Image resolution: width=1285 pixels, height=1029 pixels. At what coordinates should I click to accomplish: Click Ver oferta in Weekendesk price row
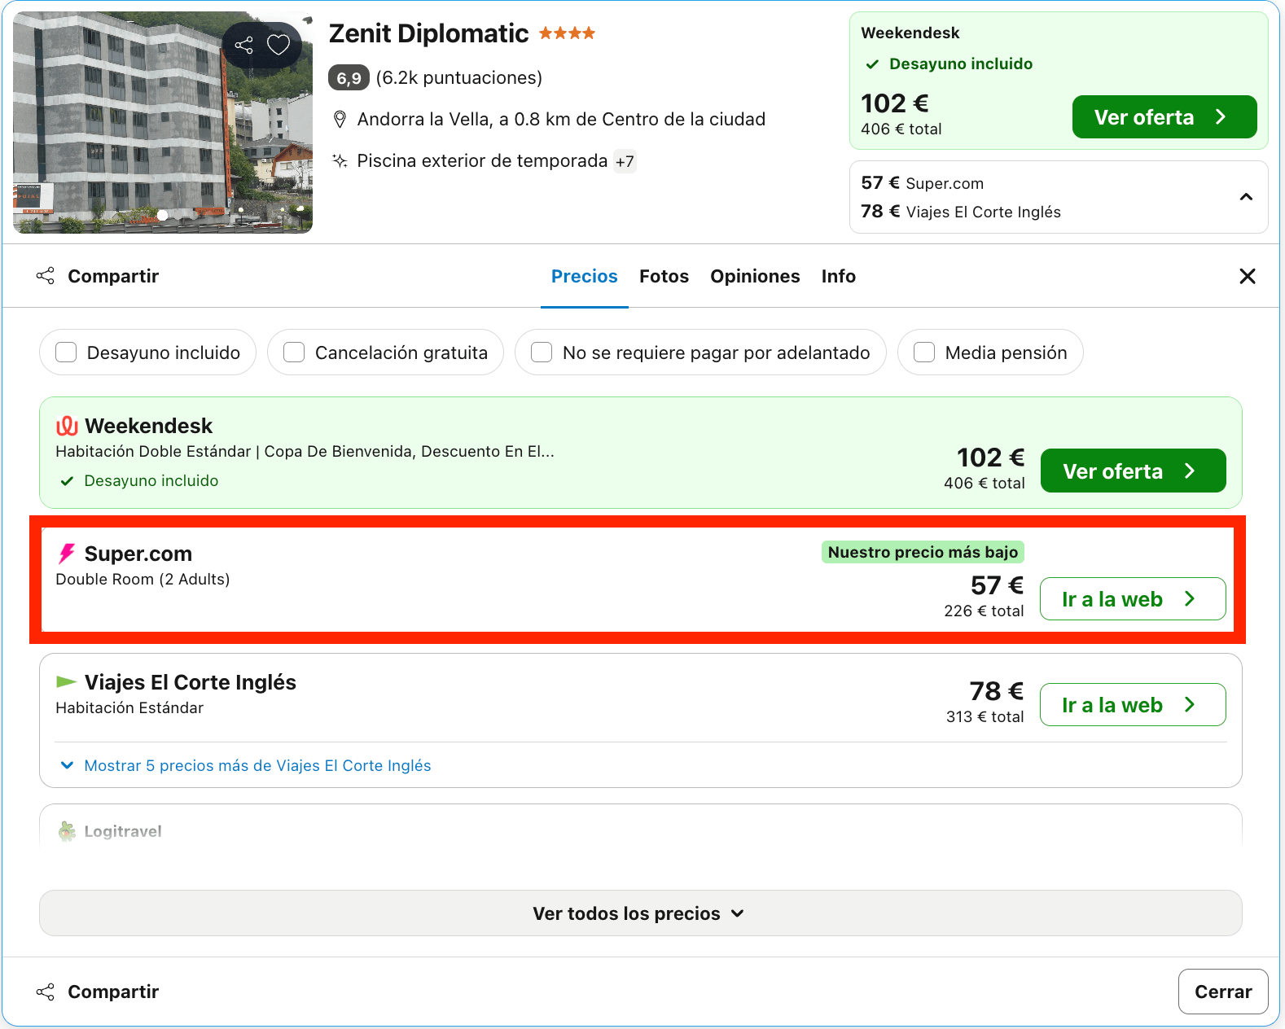1133,471
